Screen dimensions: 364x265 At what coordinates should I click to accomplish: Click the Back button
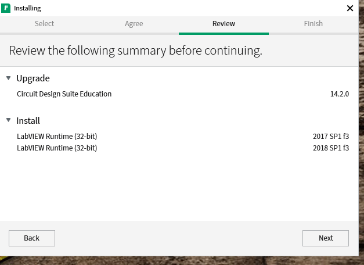click(x=32, y=238)
